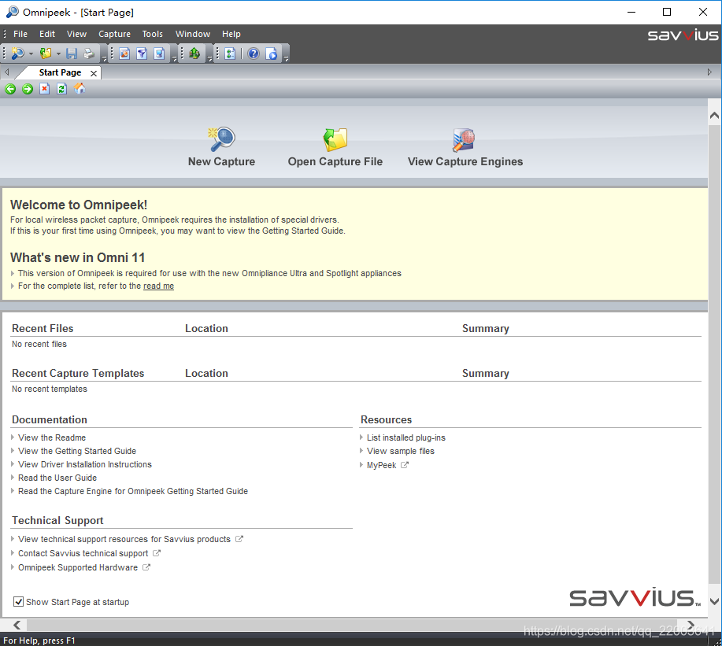Click the Save floppy disk toolbar icon
This screenshot has height=646, width=722.
tap(72, 54)
